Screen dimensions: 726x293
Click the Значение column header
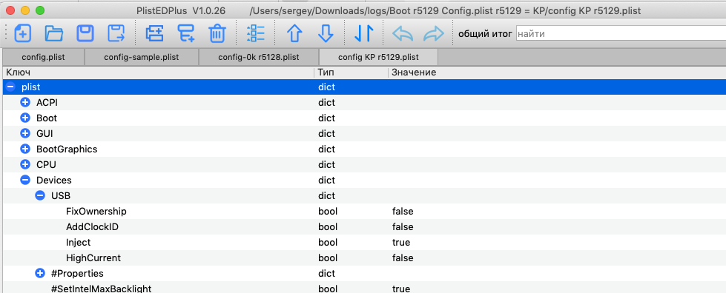pyautogui.click(x=557, y=73)
